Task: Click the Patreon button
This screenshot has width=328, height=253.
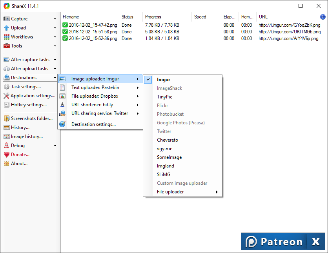Action: click(275, 242)
